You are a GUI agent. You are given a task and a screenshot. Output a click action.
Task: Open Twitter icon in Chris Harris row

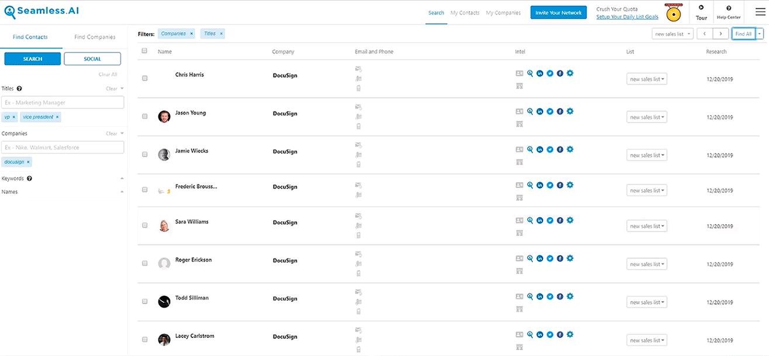click(x=550, y=74)
